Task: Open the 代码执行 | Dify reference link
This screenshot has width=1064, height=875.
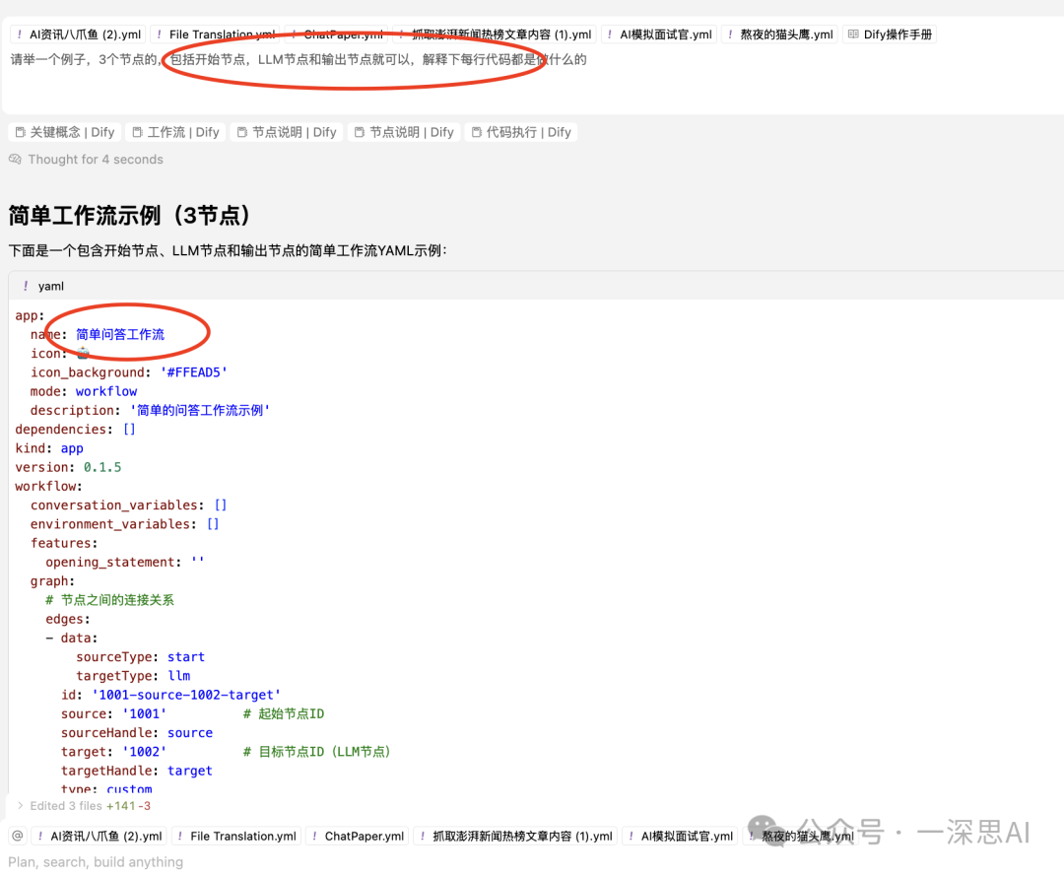Action: [x=521, y=132]
